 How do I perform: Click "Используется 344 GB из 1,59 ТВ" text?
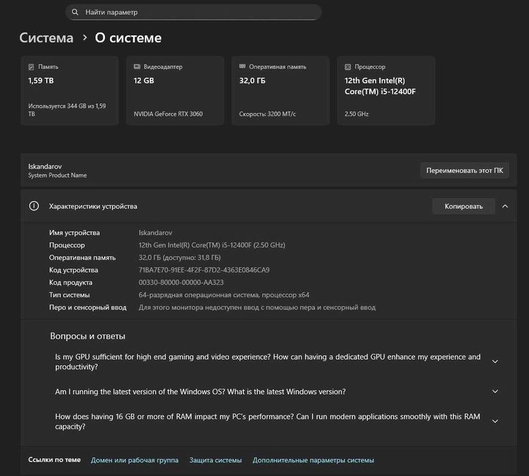[x=67, y=110]
